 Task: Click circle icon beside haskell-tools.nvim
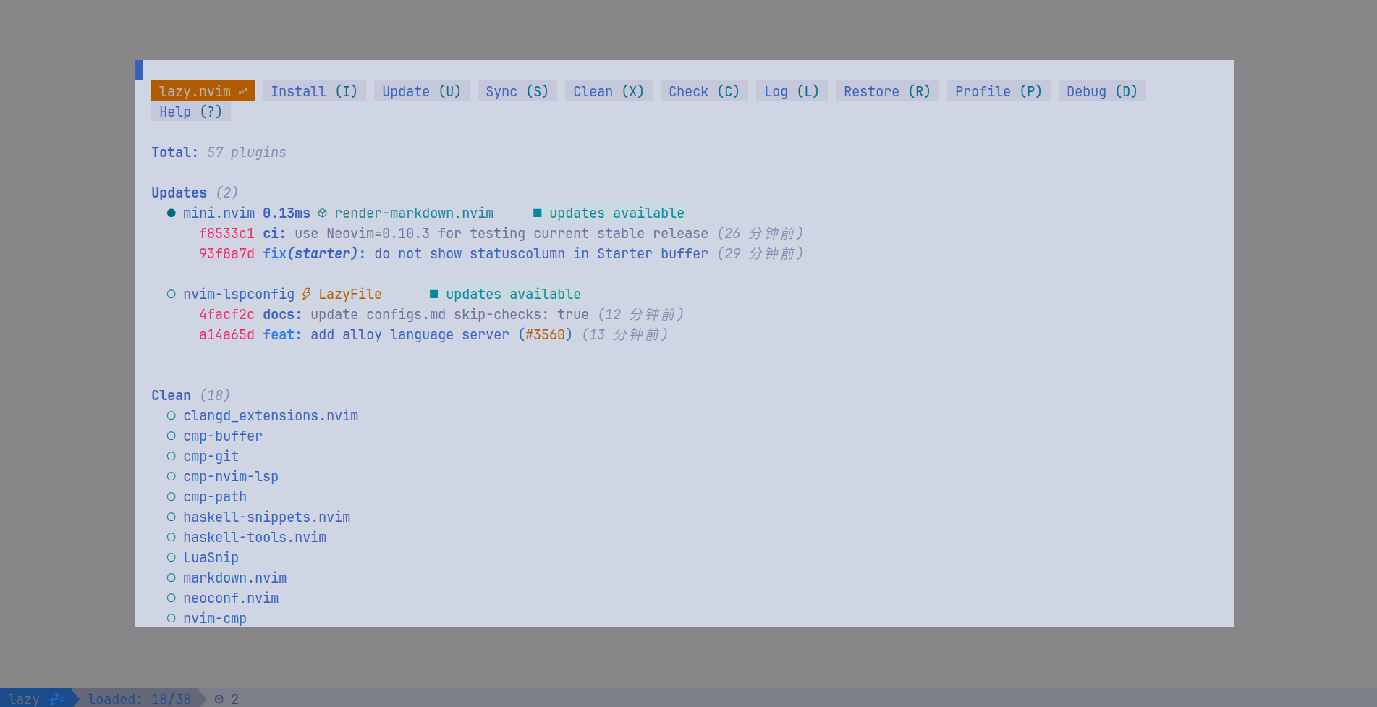171,537
